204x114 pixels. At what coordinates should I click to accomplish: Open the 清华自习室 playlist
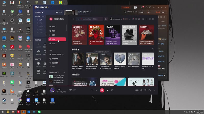pos(148,59)
